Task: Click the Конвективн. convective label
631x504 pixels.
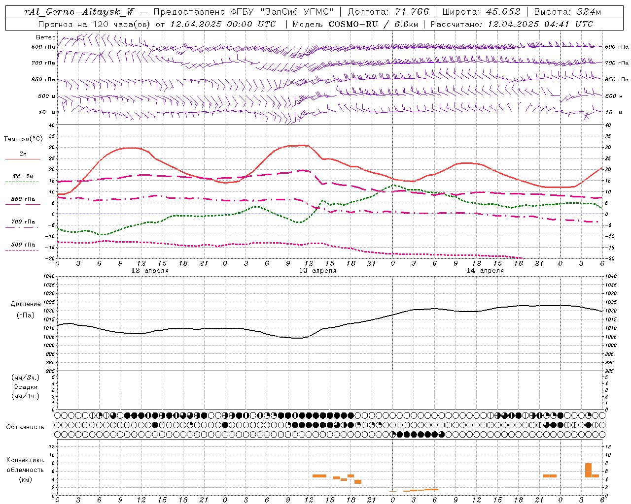Action: coord(26,460)
